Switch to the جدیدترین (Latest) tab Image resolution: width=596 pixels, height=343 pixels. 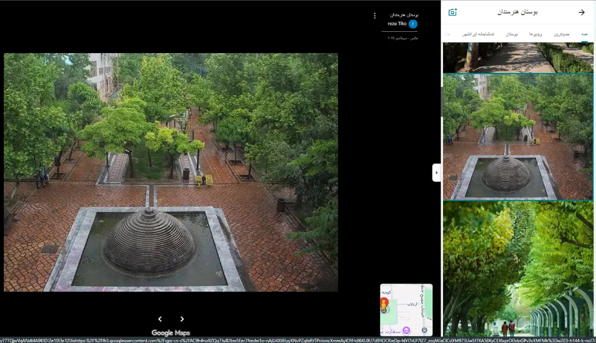562,34
